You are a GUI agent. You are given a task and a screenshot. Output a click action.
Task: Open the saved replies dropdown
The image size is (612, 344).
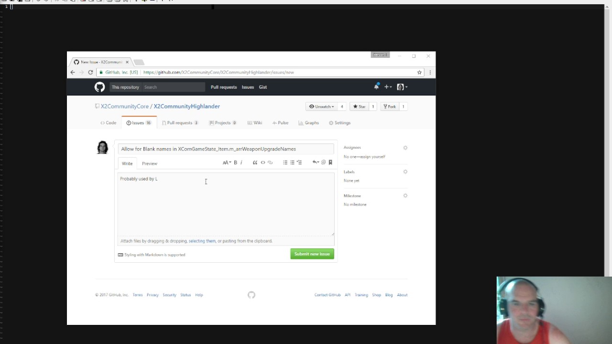coord(316,162)
